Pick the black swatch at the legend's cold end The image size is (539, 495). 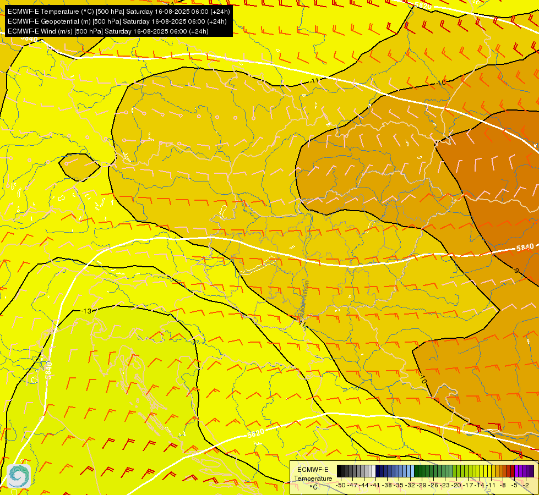click(x=339, y=471)
